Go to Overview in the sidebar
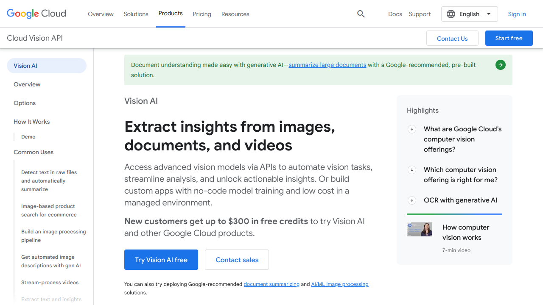 (27, 84)
